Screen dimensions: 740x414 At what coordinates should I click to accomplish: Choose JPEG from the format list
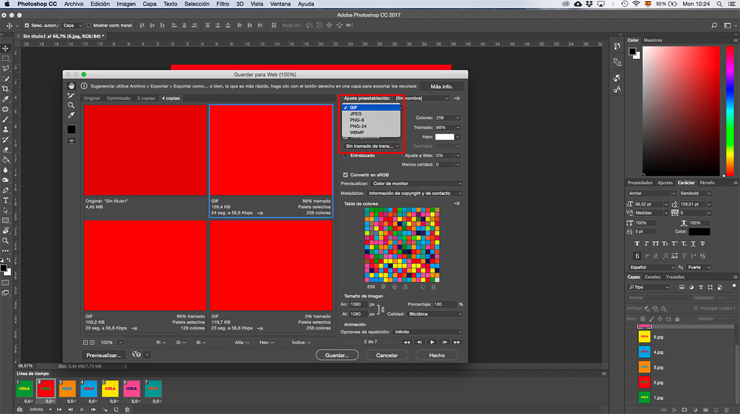[x=356, y=114]
